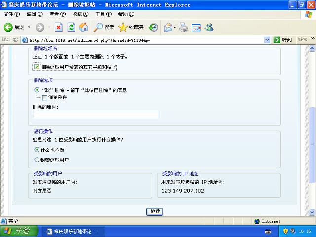Open the Search (搜索) toolbar button

104,27
